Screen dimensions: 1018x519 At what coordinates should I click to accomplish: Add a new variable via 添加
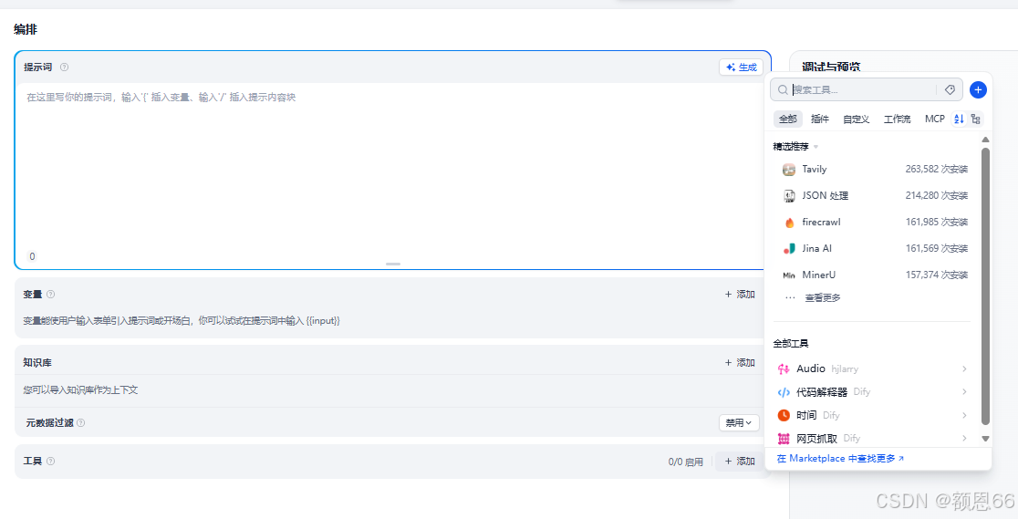click(740, 295)
